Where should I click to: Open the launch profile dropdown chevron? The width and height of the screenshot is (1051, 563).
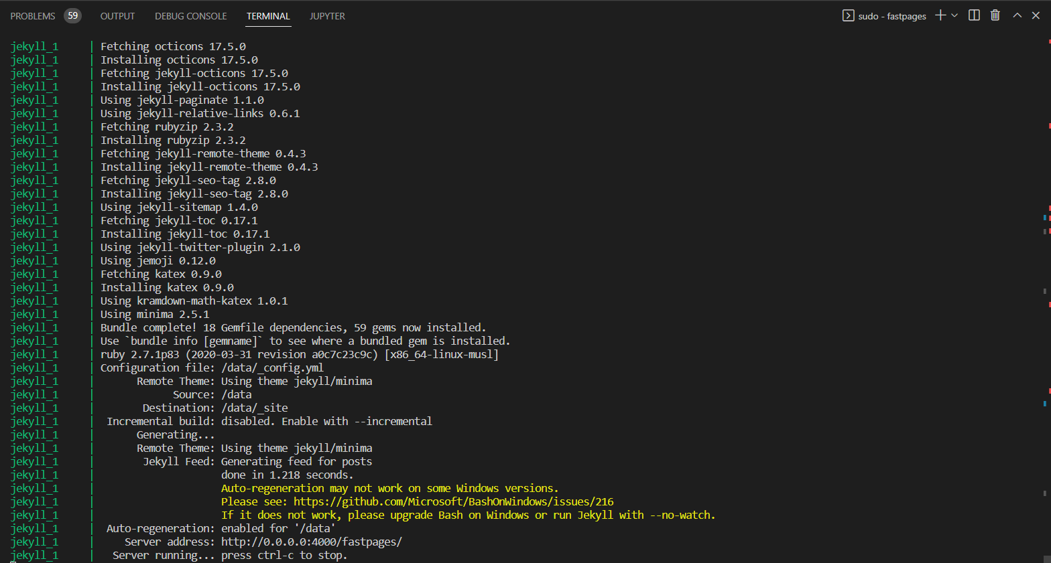[954, 15]
